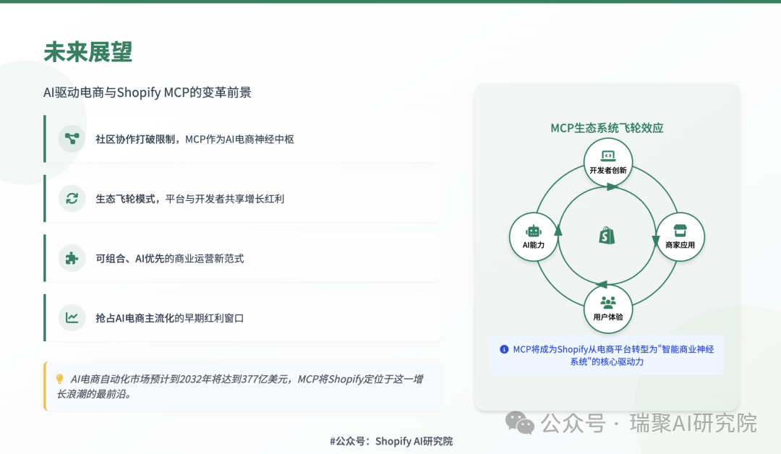Screen dimensions: 781x454
Task: Click the text 社区协作打破限制，MCP作为AI电商神经中枢
Action: [195, 140]
